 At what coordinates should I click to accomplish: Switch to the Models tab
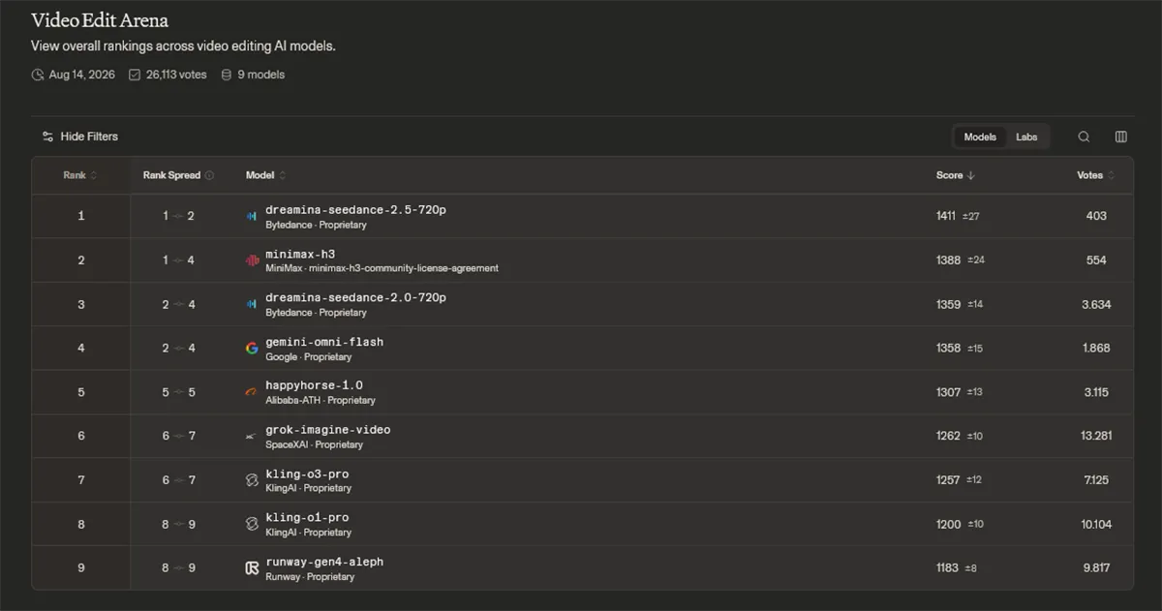pyautogui.click(x=980, y=137)
